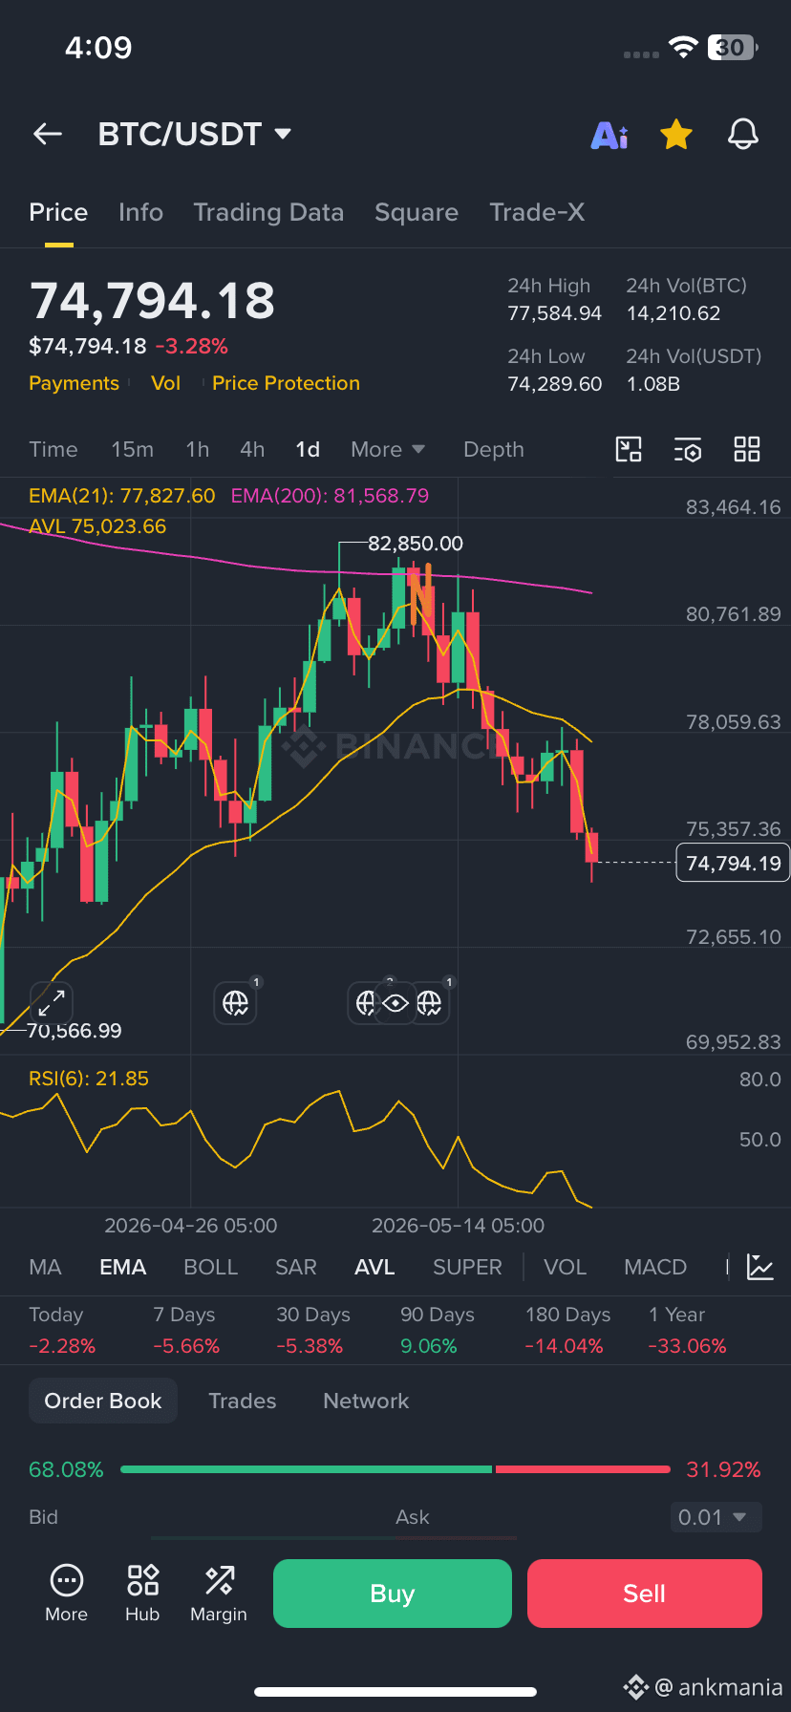Switch to the Trades tab

[x=243, y=1401]
